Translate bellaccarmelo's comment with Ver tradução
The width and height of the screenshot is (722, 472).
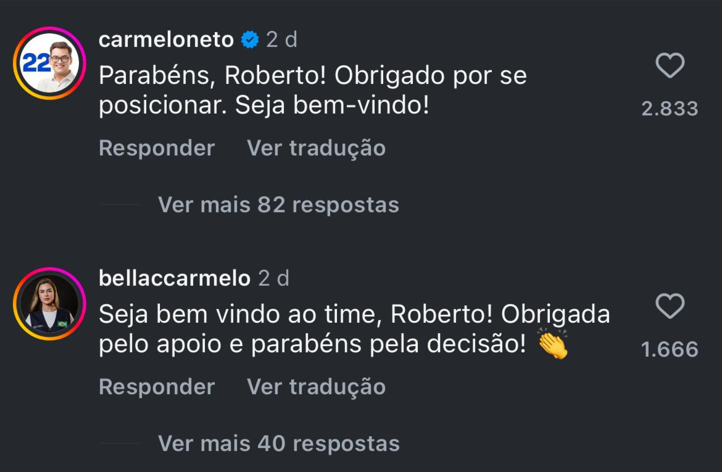pyautogui.click(x=316, y=387)
